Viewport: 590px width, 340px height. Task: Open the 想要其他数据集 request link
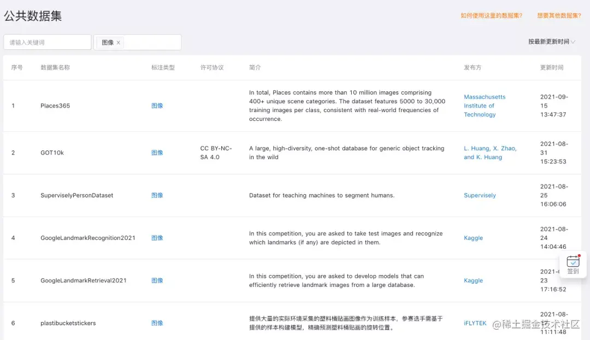(559, 16)
